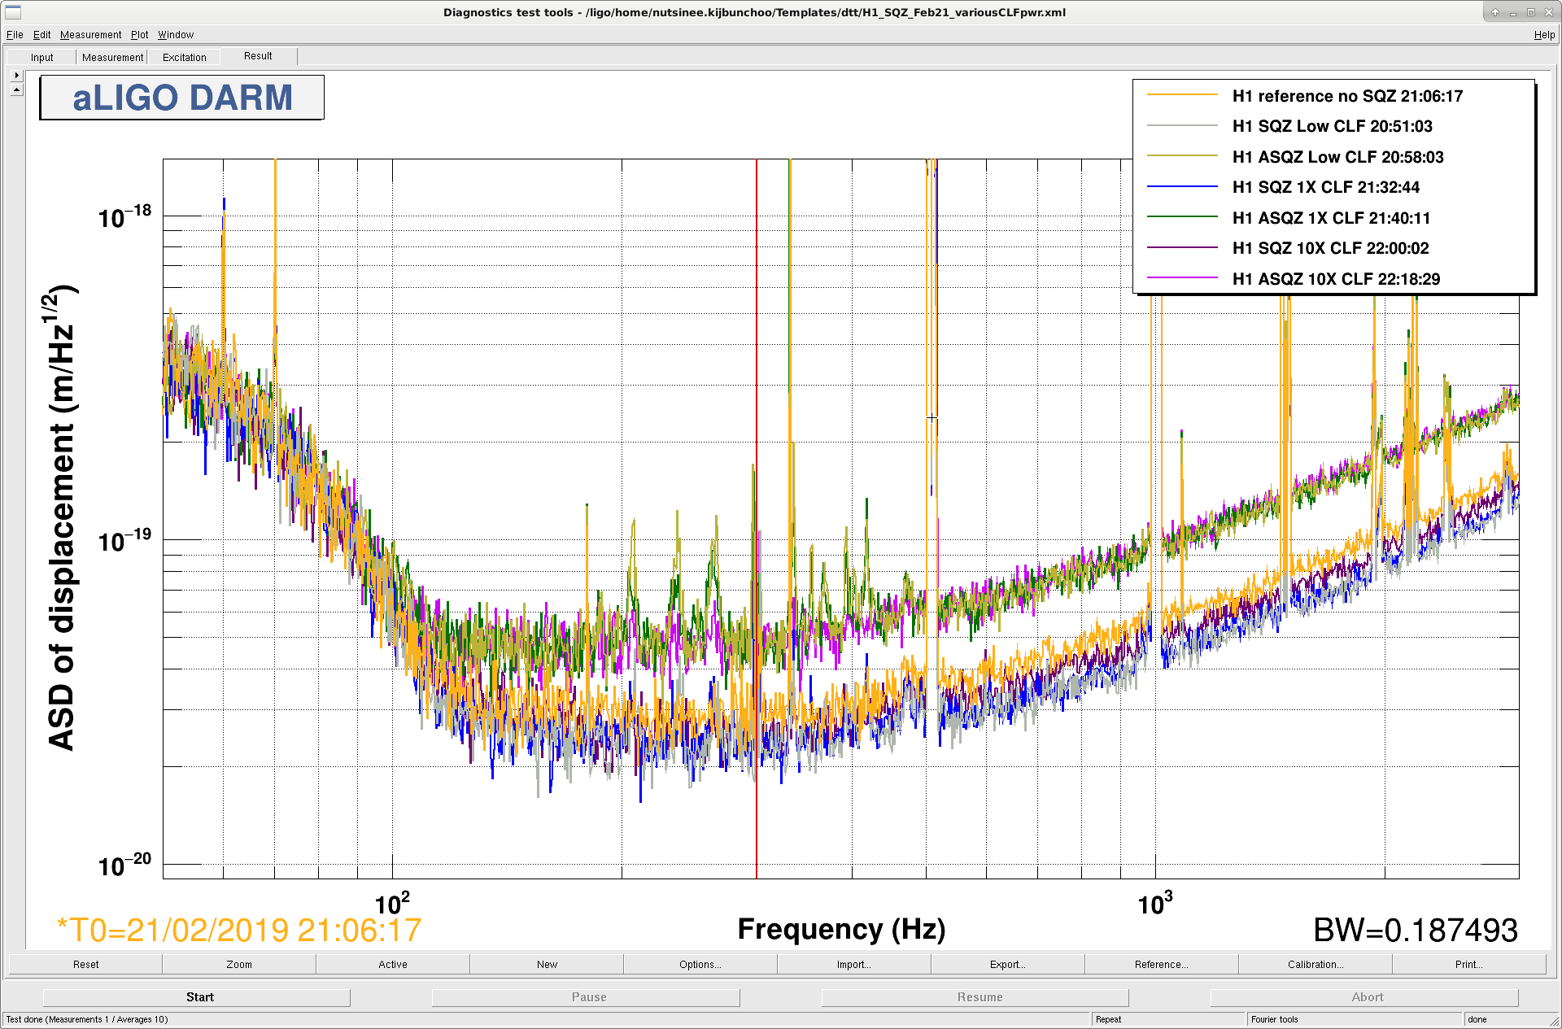Click the Export button
Viewport: 1562px width, 1029px height.
click(1008, 964)
